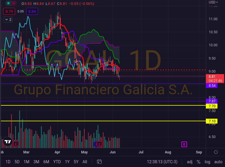The width and height of the screenshot is (225, 167).
Task: Enable log scale
Action: click(207, 162)
